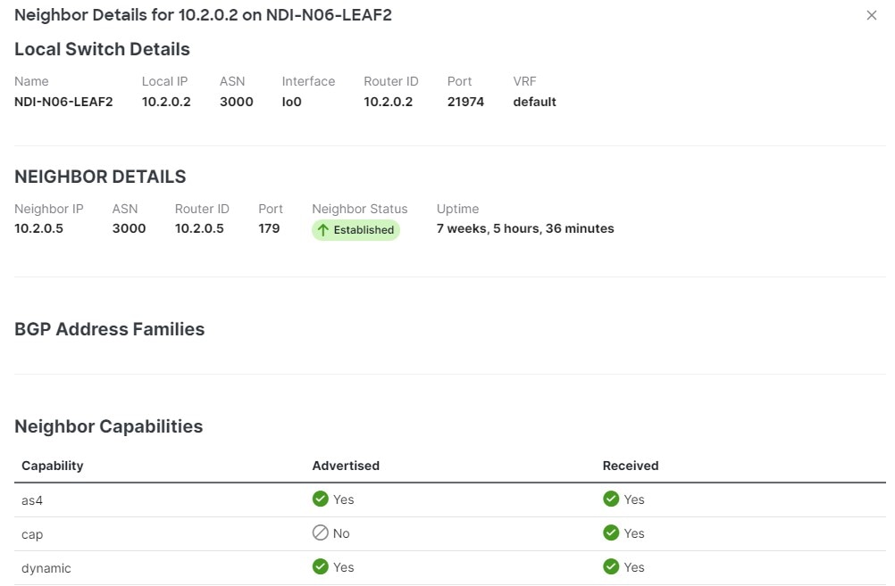Click the Uptime field label
Image resolution: width=895 pixels, height=586 pixels.
pos(458,210)
